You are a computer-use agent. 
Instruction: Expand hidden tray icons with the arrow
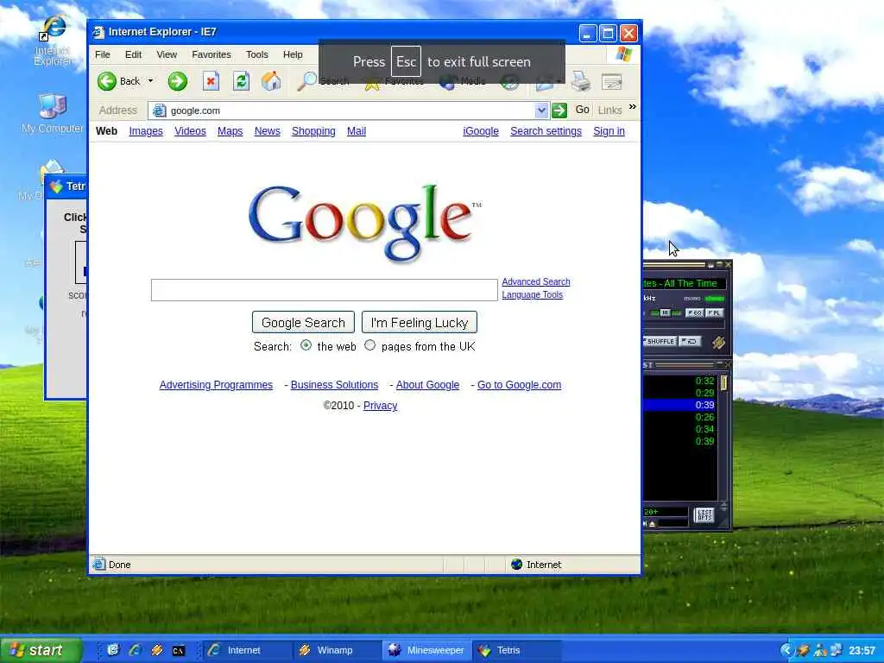[x=786, y=650]
